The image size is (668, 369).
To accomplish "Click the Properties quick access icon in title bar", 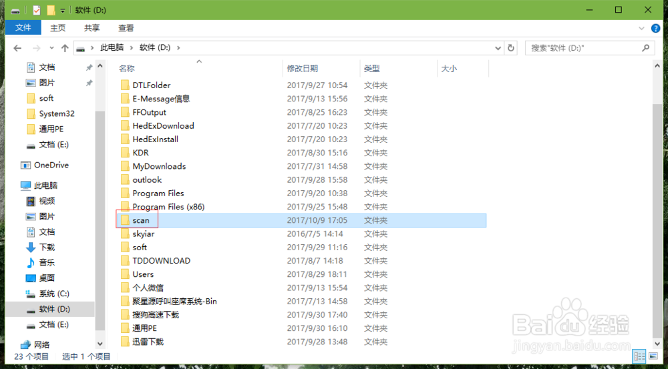I will pos(37,10).
